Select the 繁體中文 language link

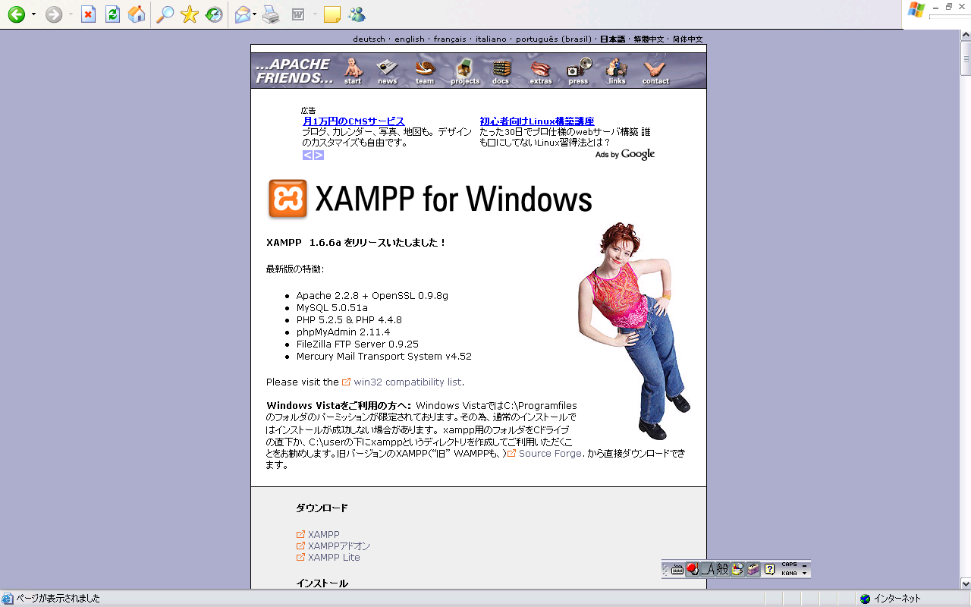pos(649,39)
